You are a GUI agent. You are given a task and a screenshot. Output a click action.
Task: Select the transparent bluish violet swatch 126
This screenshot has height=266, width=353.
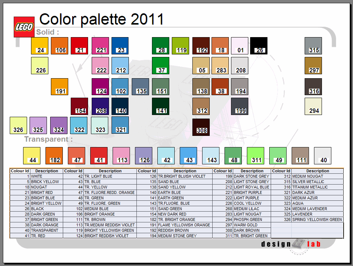[144, 156]
